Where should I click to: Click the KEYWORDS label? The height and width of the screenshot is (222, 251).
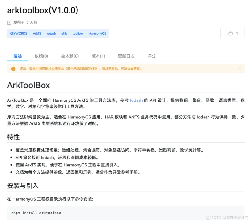tap(18, 33)
